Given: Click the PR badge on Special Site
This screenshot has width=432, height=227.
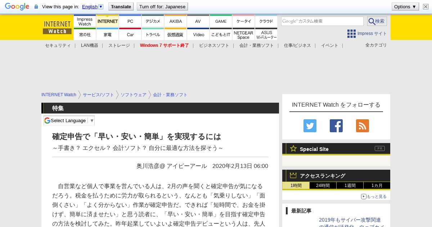Looking at the screenshot, I should pyautogui.click(x=379, y=148).
